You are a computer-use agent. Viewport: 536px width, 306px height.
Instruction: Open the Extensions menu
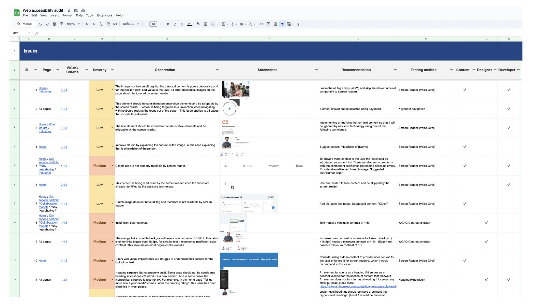[x=105, y=15]
